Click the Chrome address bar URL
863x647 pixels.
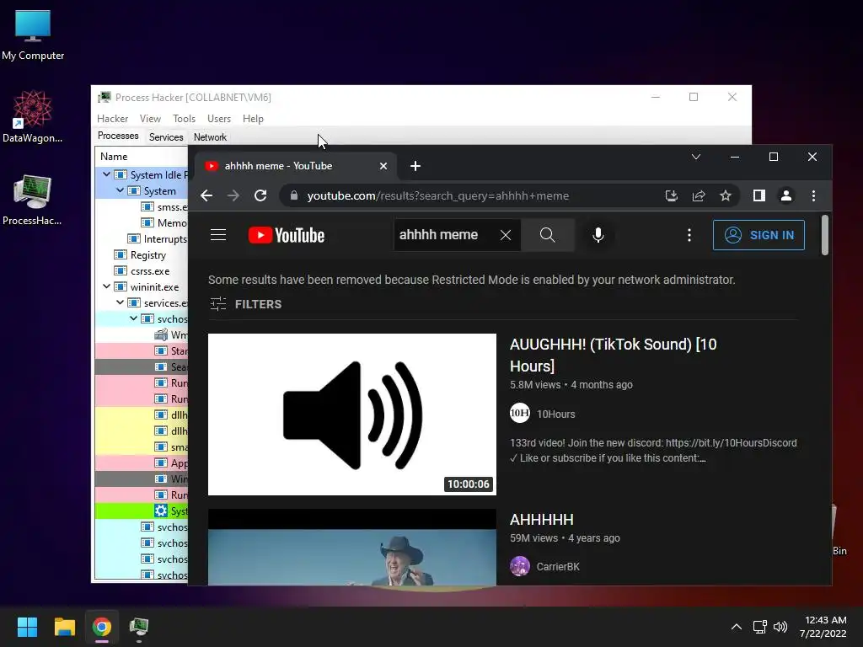click(437, 195)
